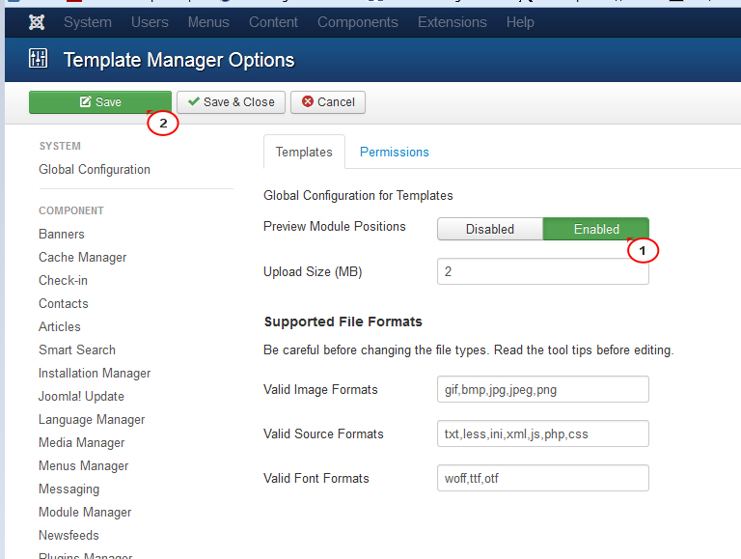Focus the Valid Source Formats field
The width and height of the screenshot is (741, 559).
point(542,433)
